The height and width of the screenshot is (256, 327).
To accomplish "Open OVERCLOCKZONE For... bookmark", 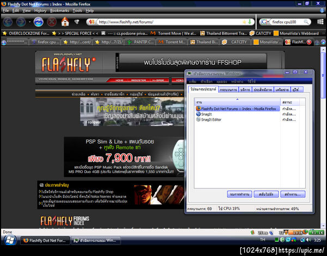I will click(26, 33).
